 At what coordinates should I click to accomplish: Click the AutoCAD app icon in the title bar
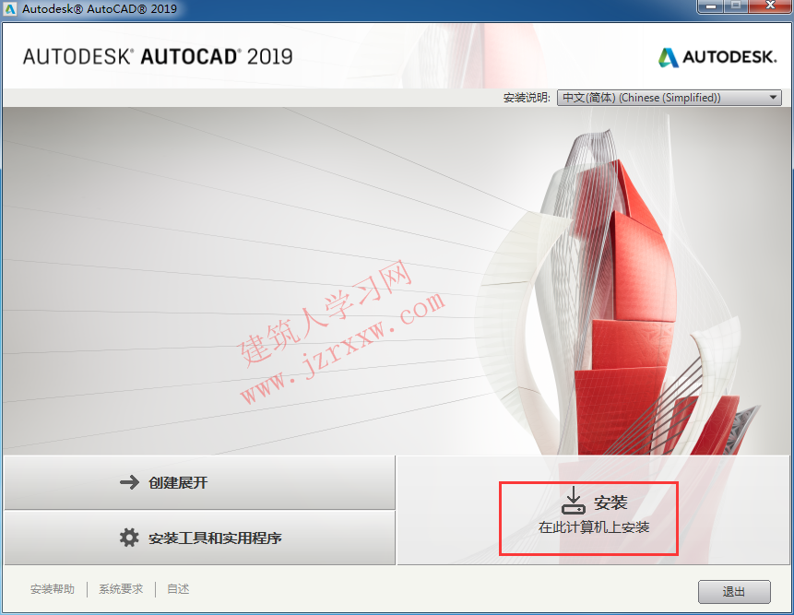click(x=9, y=8)
